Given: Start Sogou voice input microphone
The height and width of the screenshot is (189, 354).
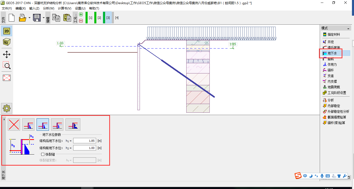Looking at the screenshot, I should (322, 176).
